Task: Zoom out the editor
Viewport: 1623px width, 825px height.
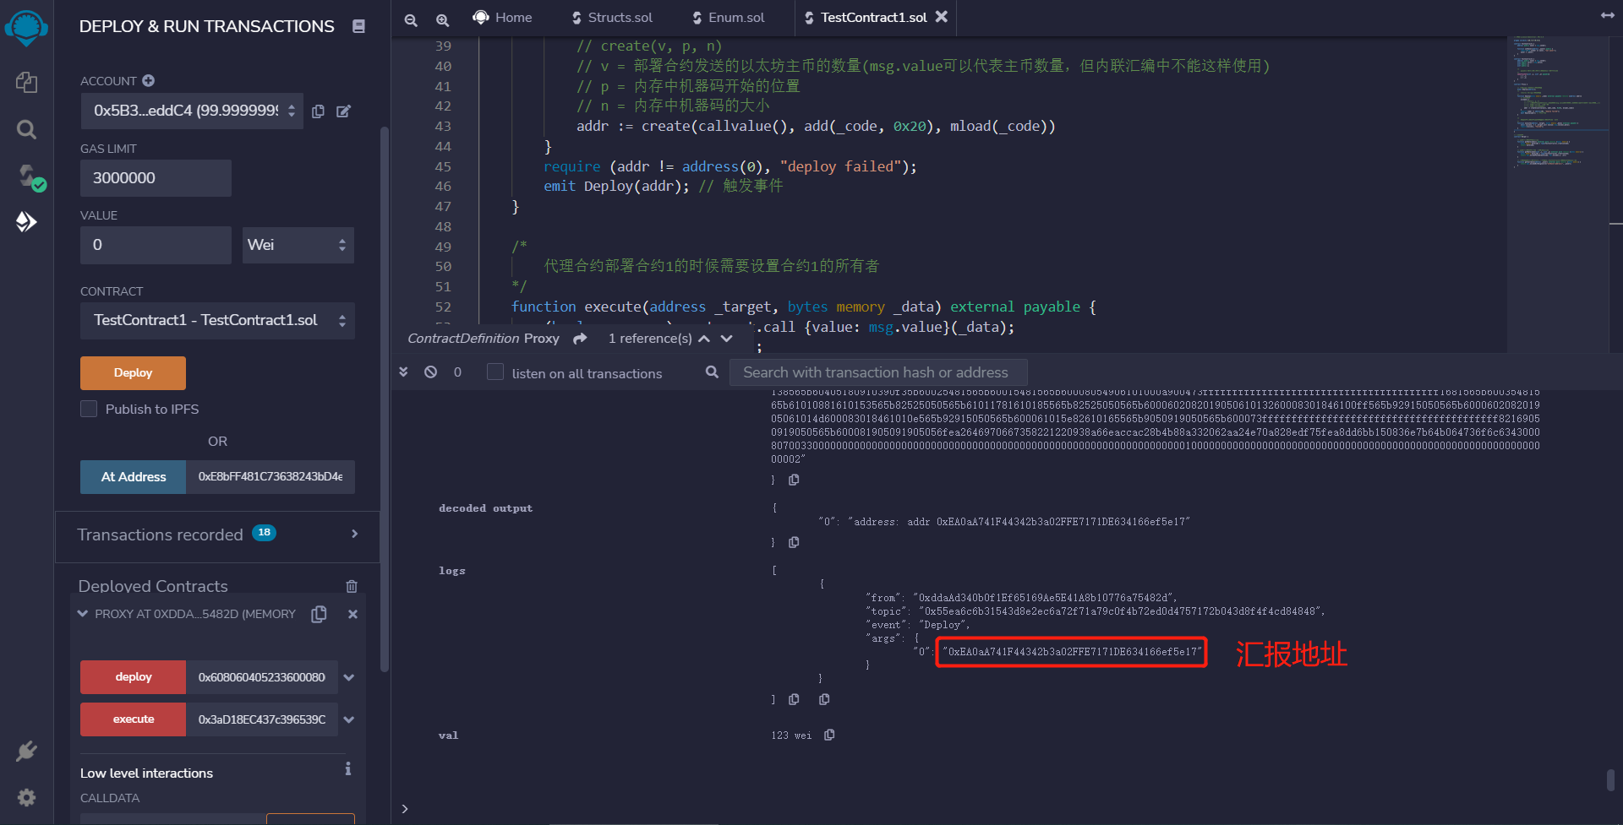Action: point(411,19)
